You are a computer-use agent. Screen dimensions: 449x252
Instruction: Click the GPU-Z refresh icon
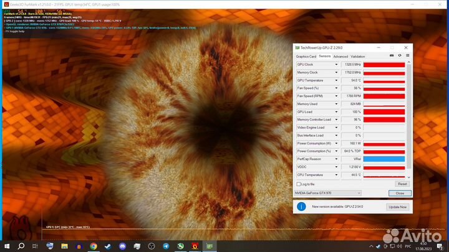pyautogui.click(x=399, y=56)
